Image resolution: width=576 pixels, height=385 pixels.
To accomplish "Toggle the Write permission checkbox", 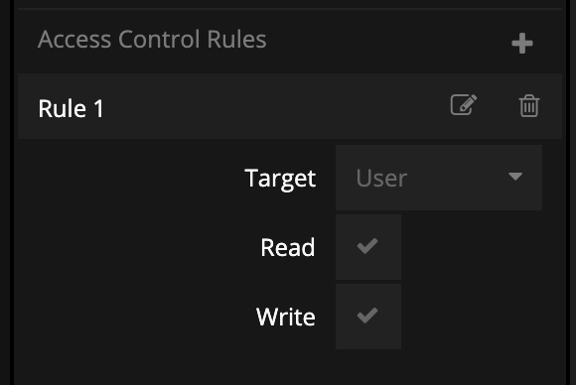I will tap(368, 317).
